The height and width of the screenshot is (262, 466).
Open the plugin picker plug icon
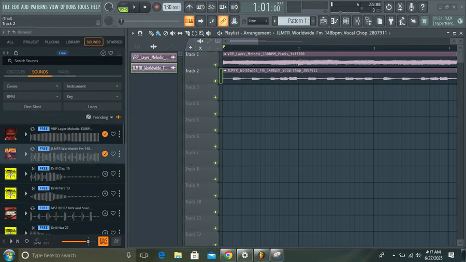point(391,21)
